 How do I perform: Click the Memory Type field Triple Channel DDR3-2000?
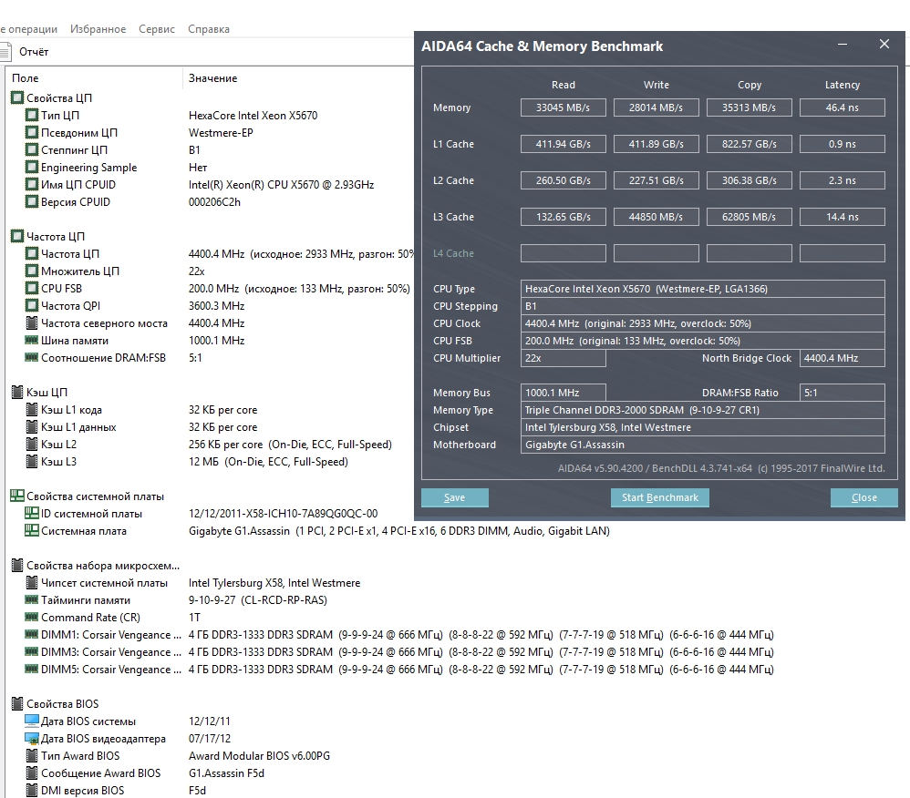click(703, 410)
